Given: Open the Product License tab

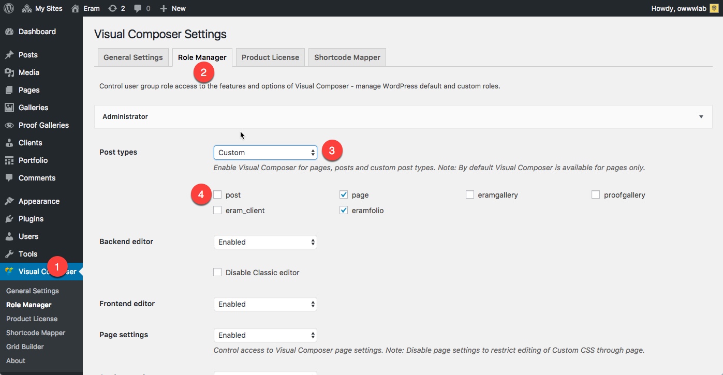Looking at the screenshot, I should pyautogui.click(x=270, y=57).
